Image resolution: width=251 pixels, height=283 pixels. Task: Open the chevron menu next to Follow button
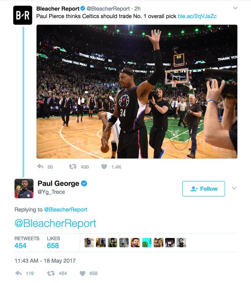click(x=234, y=188)
